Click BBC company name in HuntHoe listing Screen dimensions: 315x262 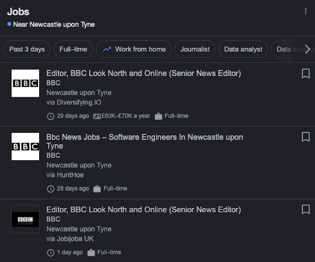[x=53, y=155]
